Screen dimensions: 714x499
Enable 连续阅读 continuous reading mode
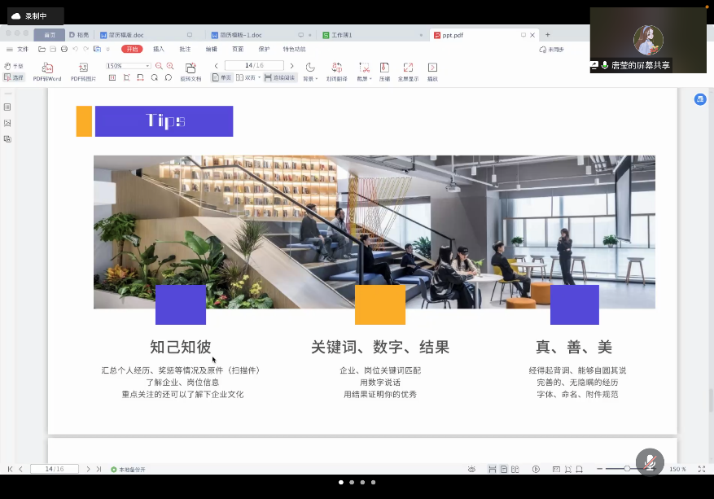[x=280, y=78]
